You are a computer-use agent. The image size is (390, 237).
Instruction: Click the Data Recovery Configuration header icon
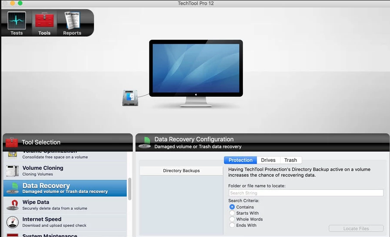click(x=145, y=143)
